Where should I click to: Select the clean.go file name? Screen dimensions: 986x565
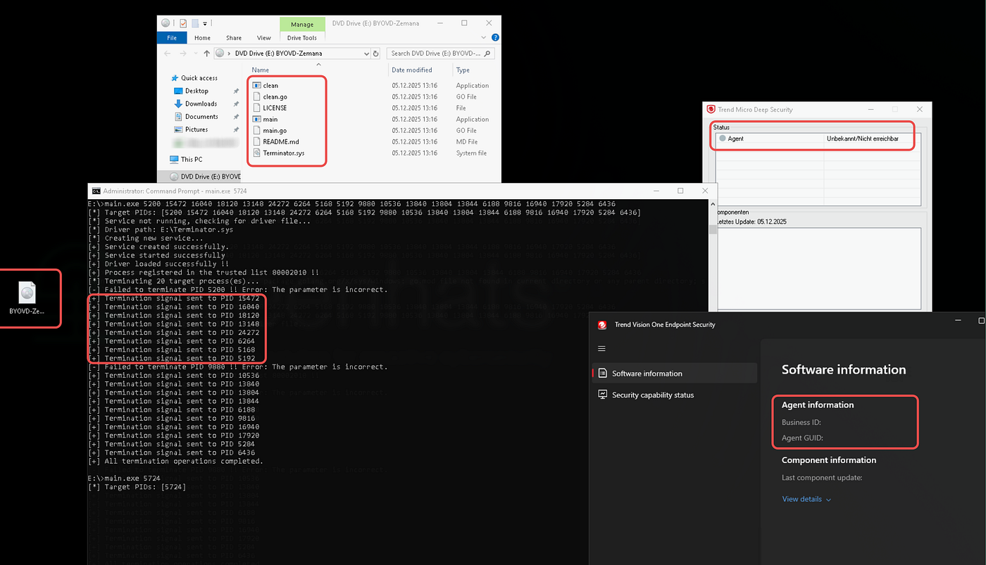tap(275, 96)
